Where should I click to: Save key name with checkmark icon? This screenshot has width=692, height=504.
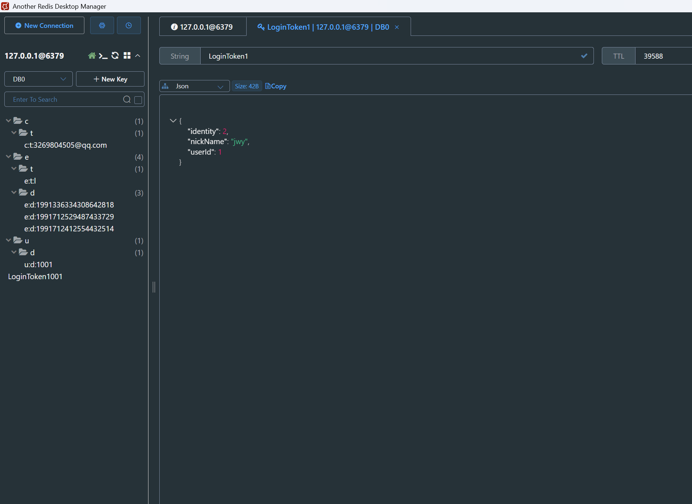pos(584,56)
